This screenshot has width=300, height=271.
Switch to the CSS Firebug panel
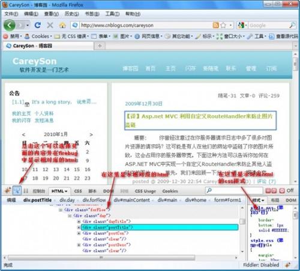coord(78,191)
